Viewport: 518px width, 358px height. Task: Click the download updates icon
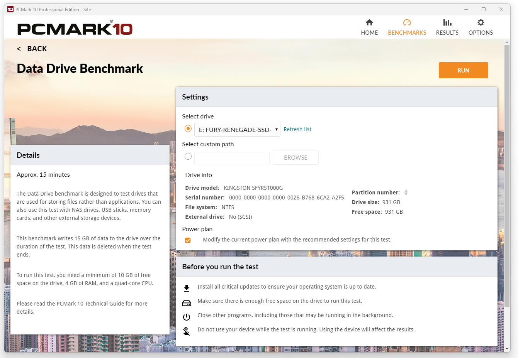[187, 288]
